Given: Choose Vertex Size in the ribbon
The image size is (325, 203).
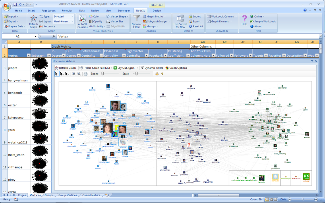Looking at the screenshot, I should 115,21.
